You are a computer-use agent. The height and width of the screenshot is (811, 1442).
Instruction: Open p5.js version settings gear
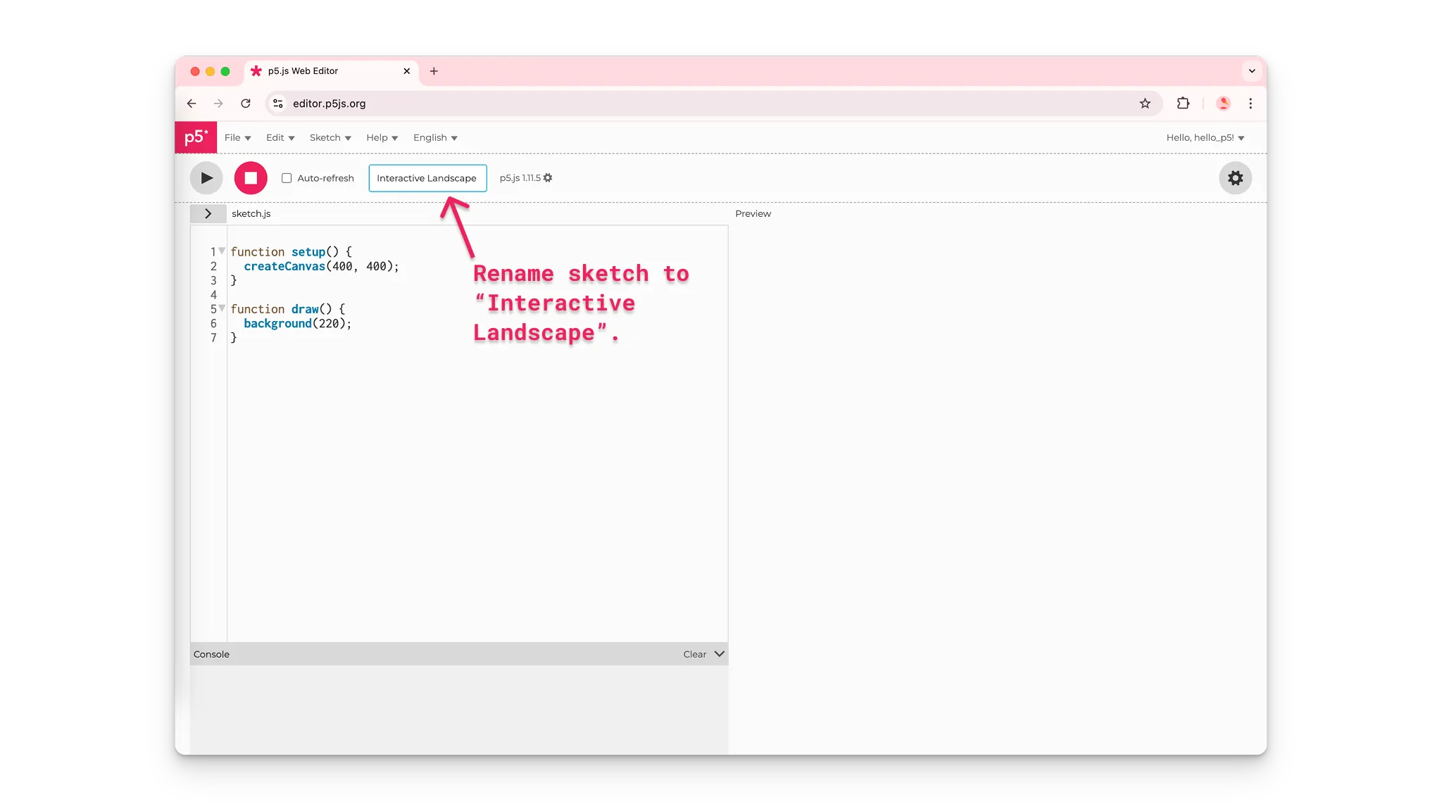tap(548, 177)
